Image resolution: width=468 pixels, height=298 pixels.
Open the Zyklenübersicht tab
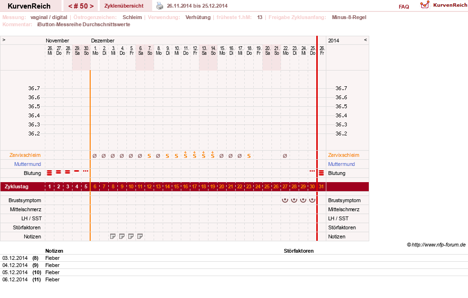click(x=124, y=6)
